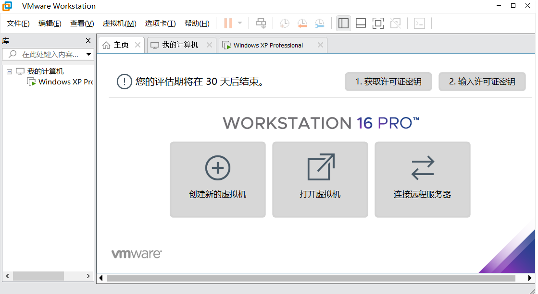
Task: Maximize the VMware Workstation window
Action: point(513,5)
